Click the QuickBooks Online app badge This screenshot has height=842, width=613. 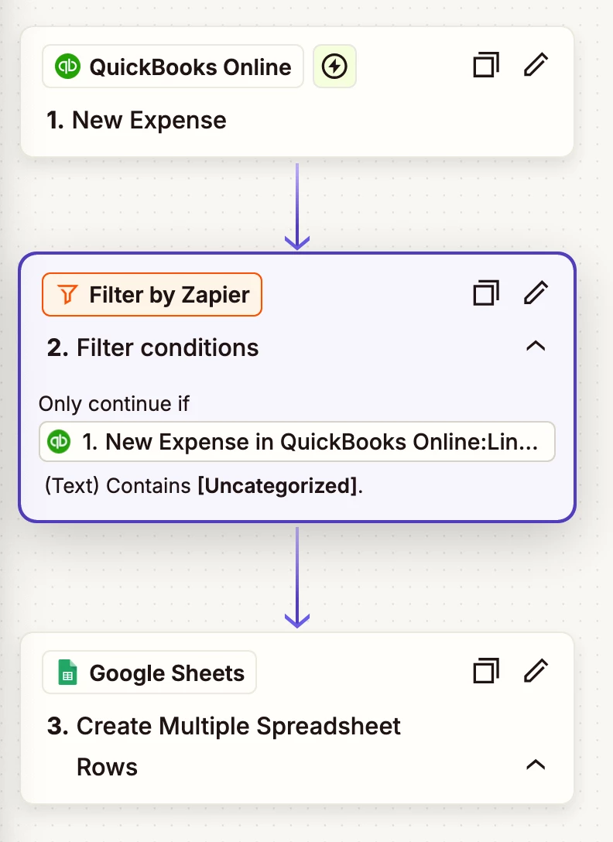pyautogui.click(x=173, y=67)
